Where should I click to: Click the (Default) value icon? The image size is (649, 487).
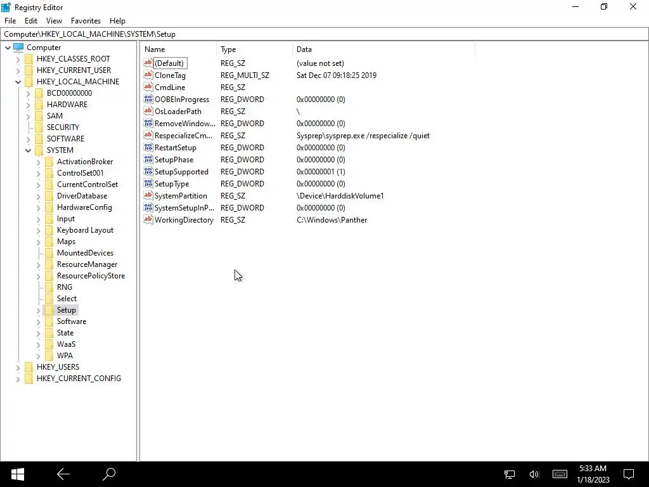pyautogui.click(x=148, y=63)
